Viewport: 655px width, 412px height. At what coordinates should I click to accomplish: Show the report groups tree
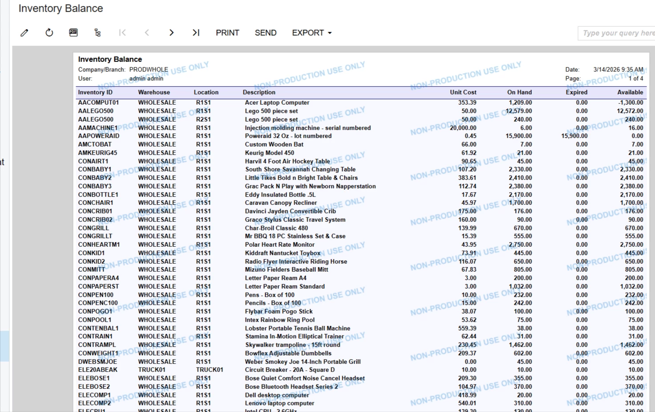(x=98, y=33)
